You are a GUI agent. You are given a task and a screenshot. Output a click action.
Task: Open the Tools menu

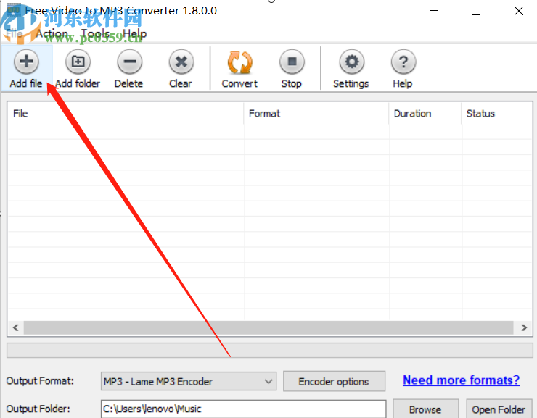click(x=96, y=34)
